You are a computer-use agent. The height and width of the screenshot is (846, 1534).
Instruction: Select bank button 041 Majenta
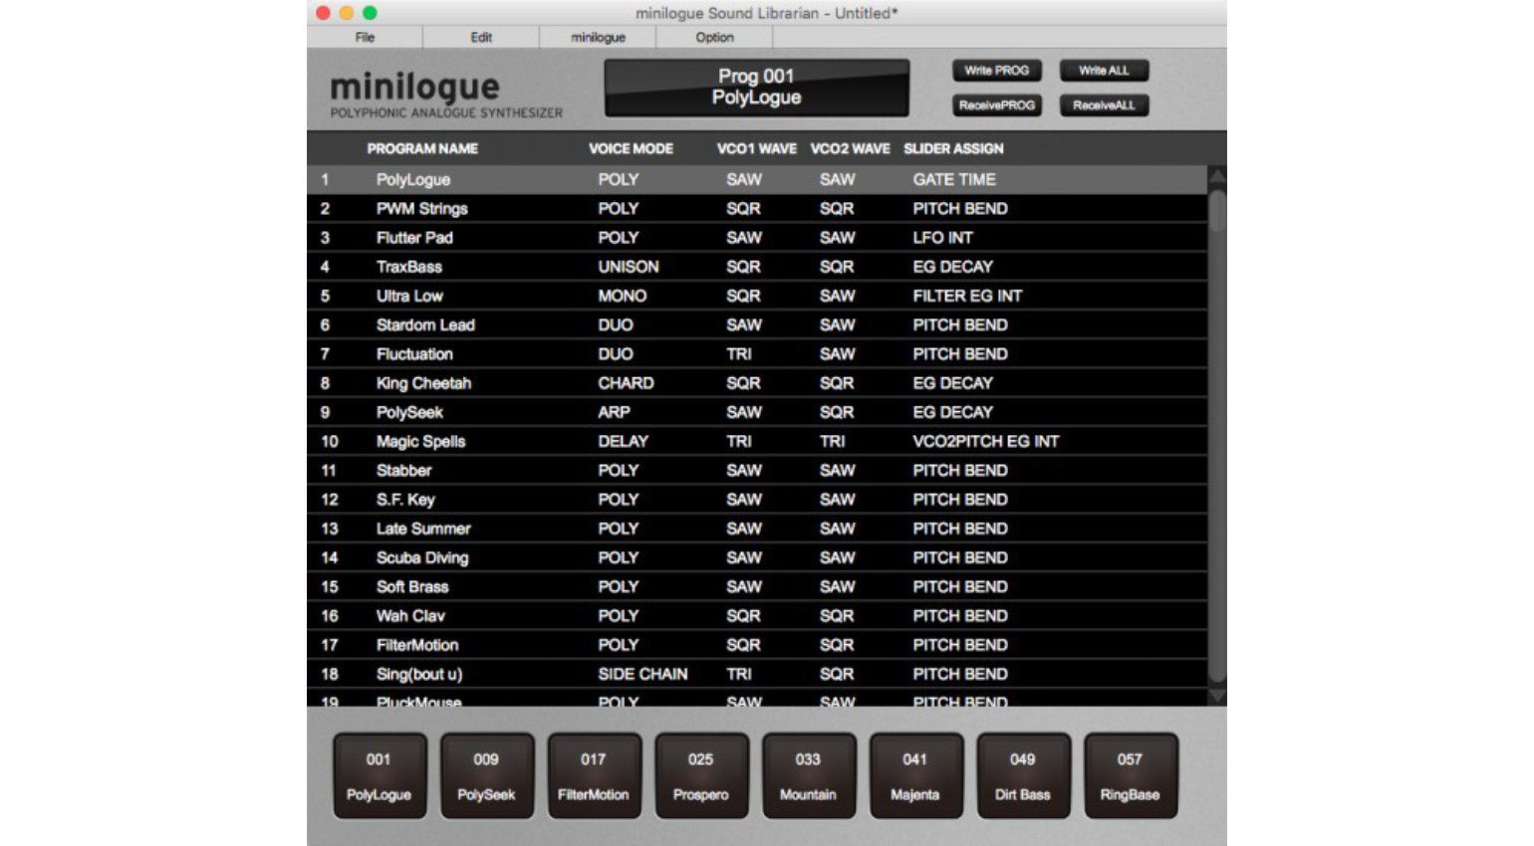[915, 776]
